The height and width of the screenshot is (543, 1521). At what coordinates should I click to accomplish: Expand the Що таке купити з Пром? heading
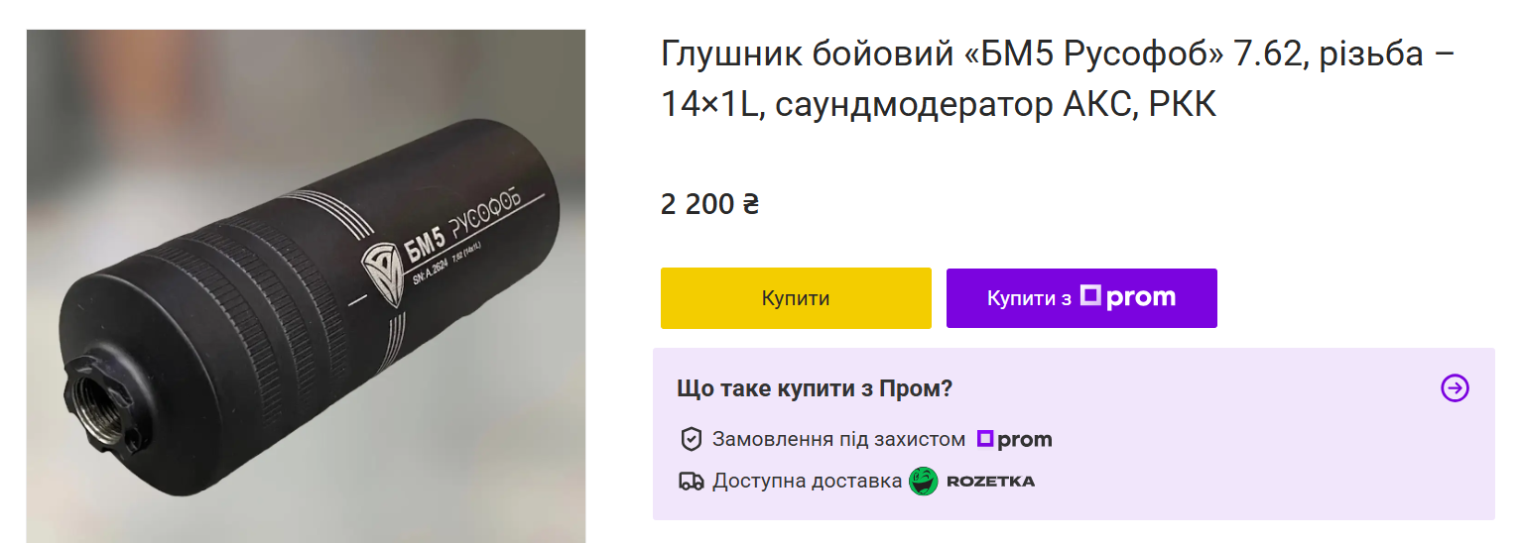coord(815,388)
